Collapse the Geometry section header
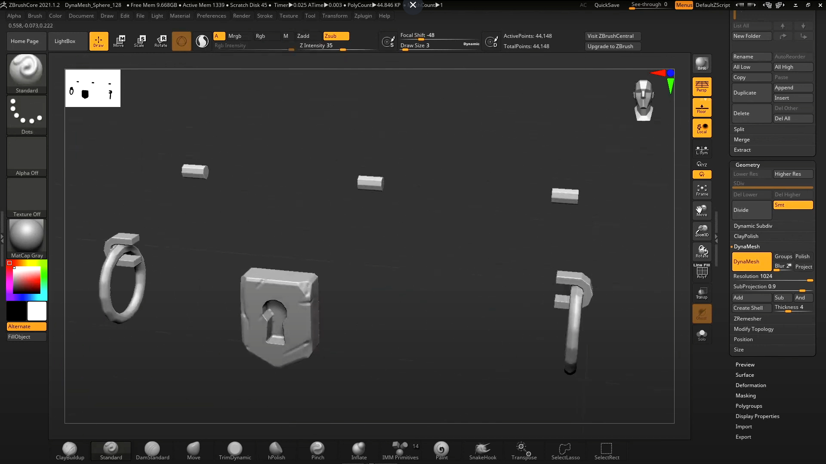Screen dimensions: 826x464 tap(748, 165)
